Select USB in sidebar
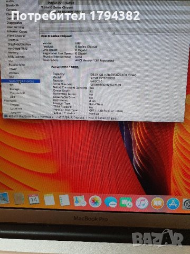190x254 pixels. 13,97
